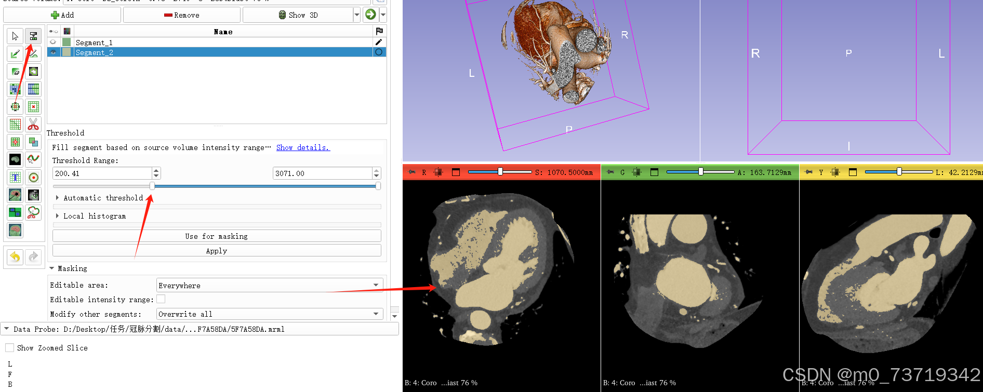
Task: Toggle visibility eye of Segment_2
Action: [x=53, y=52]
